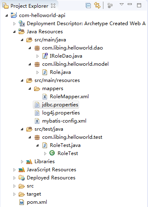Click the green RoleTest class icon

[52, 153]
